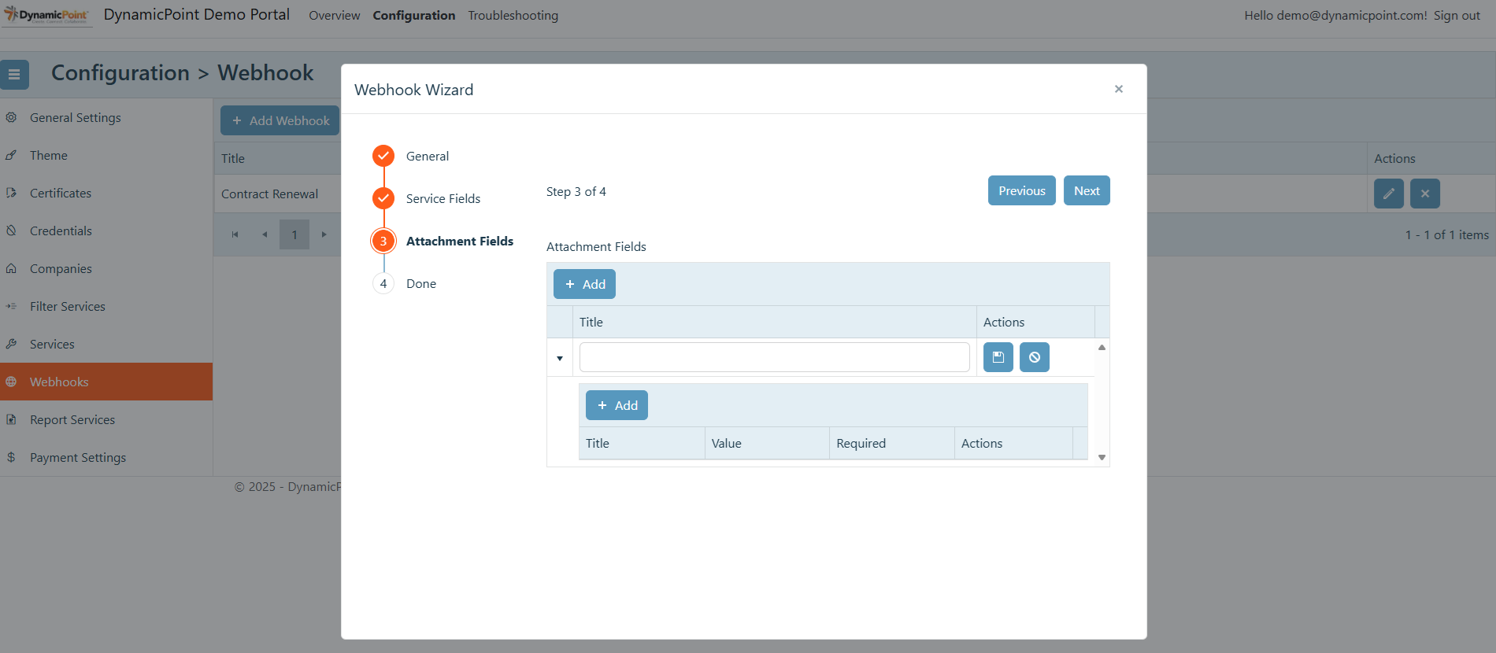Click the grid scrollbar down arrow
This screenshot has width=1496, height=653.
click(1102, 457)
